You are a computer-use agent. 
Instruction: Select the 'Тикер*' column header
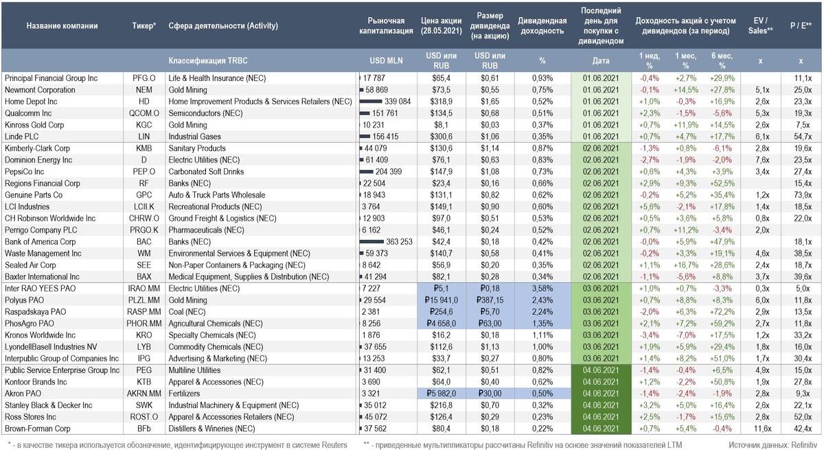(144, 26)
